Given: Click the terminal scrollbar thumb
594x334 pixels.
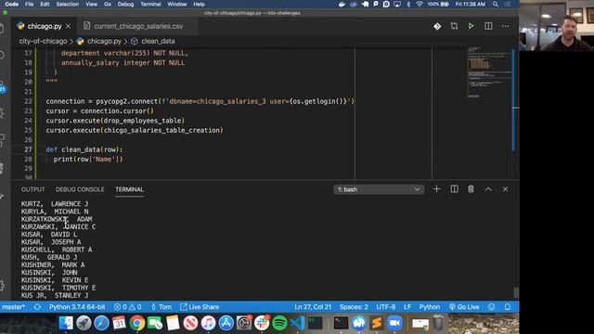Looking at the screenshot, I should click(516, 292).
